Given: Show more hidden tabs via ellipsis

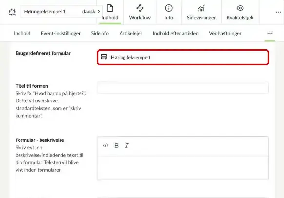Looking at the screenshot, I should [270, 33].
